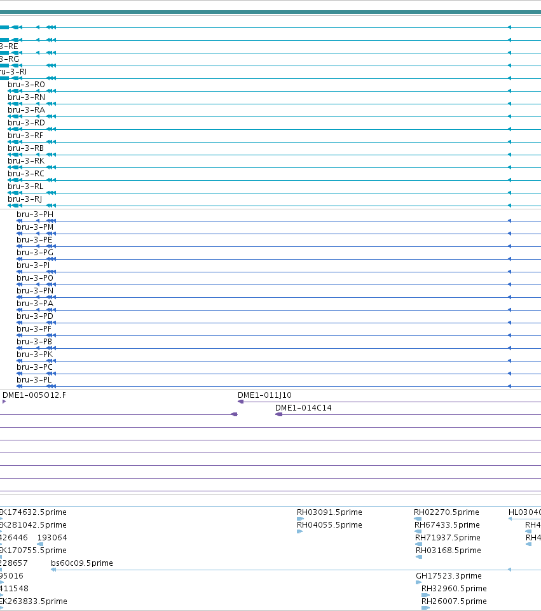Viewport: 541px width, 611px height.
Task: Open the bru-3-PB protein label
Action: click(34, 342)
